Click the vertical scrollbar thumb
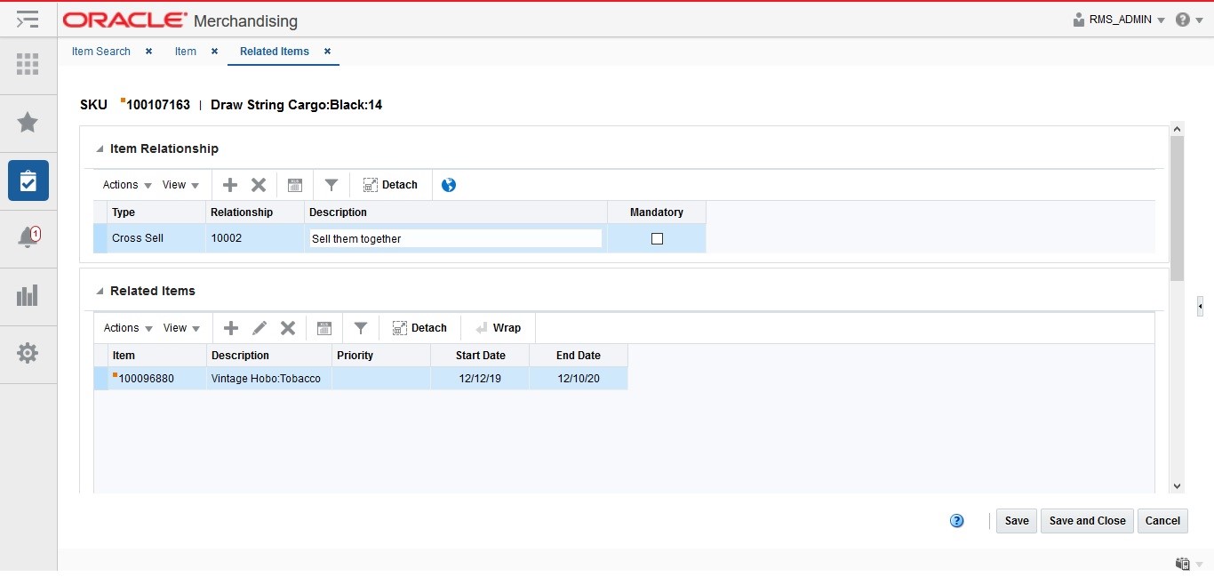Viewport: 1214px width, 577px height. (1178, 209)
